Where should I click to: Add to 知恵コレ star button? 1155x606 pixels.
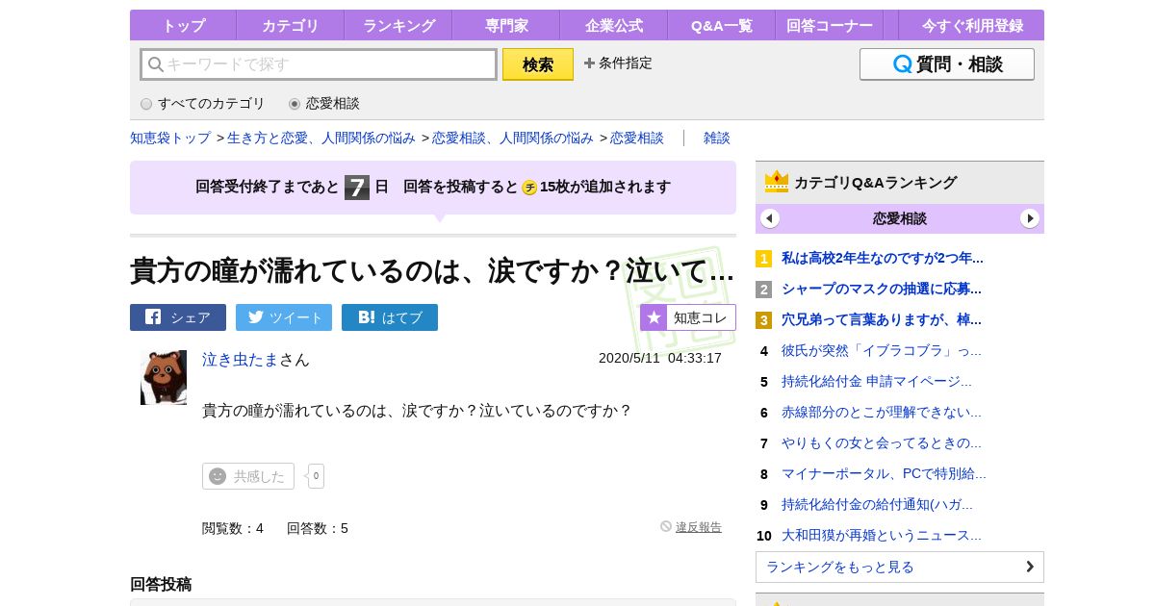pyautogui.click(x=688, y=317)
